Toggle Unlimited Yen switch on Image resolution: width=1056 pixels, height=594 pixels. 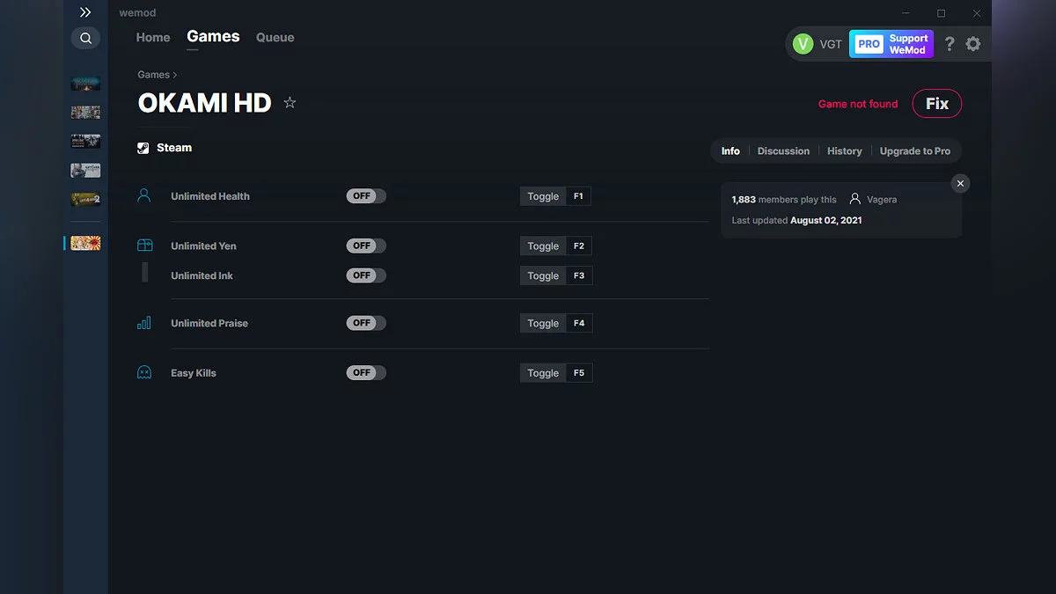click(366, 246)
